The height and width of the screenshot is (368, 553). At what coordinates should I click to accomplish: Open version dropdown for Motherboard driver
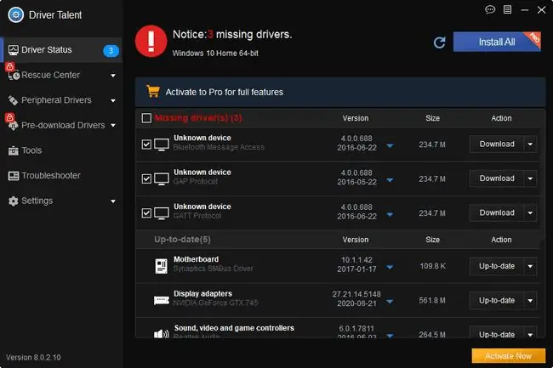click(390, 267)
